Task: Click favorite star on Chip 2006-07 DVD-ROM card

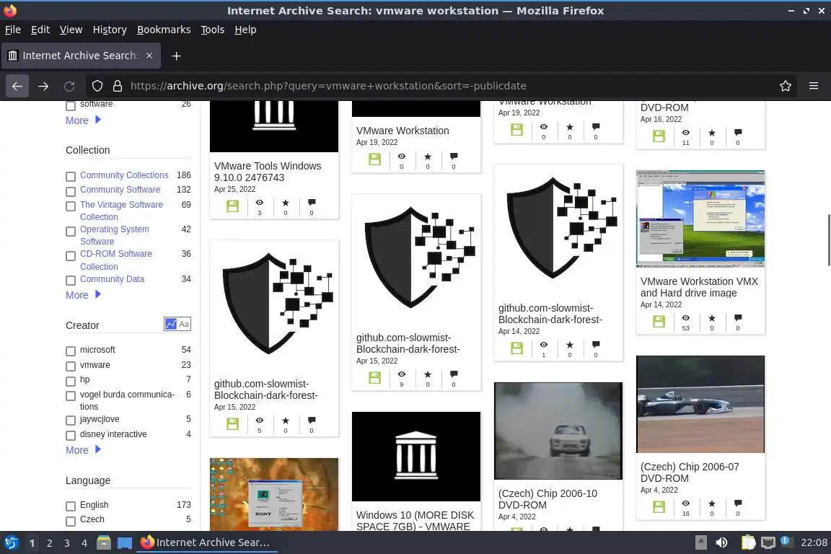Action: pyautogui.click(x=712, y=503)
